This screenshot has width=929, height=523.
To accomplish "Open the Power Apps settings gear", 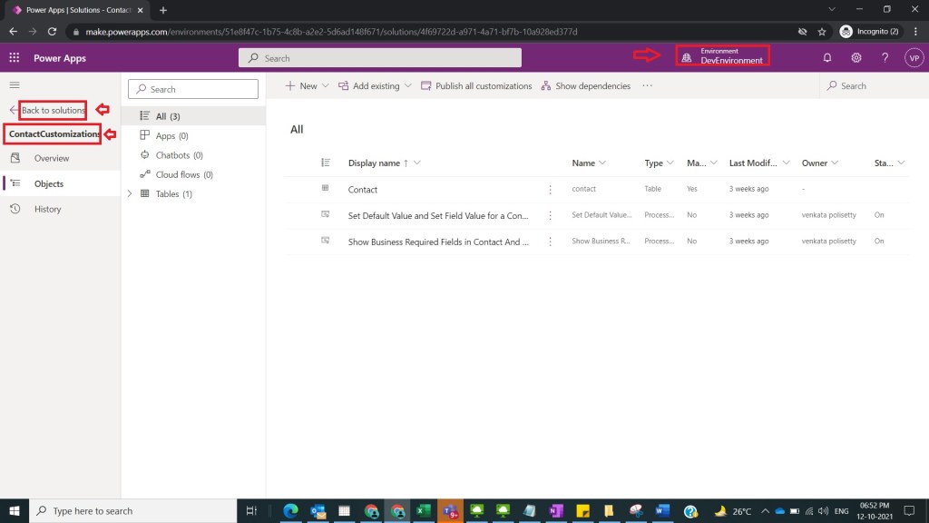I will [x=855, y=57].
